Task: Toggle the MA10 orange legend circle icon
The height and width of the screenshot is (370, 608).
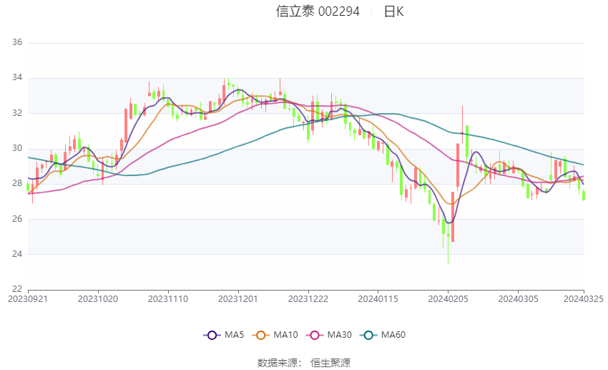Action: click(260, 335)
